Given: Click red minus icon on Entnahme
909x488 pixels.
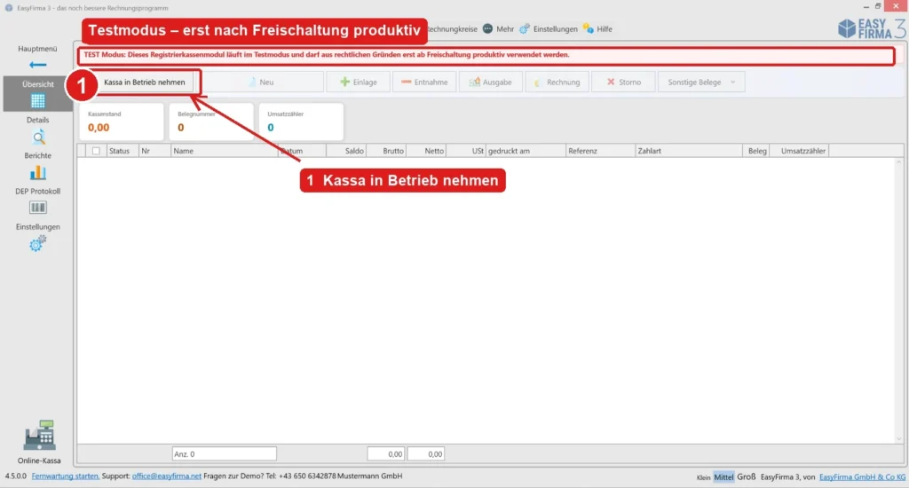Looking at the screenshot, I should click(406, 82).
